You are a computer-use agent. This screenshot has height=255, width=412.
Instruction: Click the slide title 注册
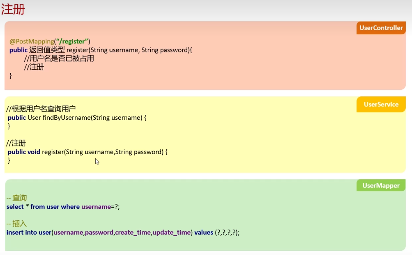(x=13, y=9)
